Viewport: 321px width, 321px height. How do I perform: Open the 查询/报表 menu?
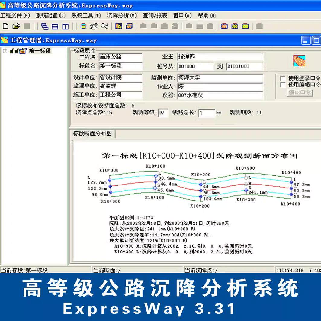coord(155,16)
